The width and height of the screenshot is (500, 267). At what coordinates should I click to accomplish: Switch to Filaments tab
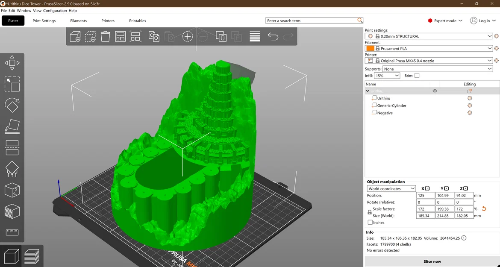pos(79,21)
